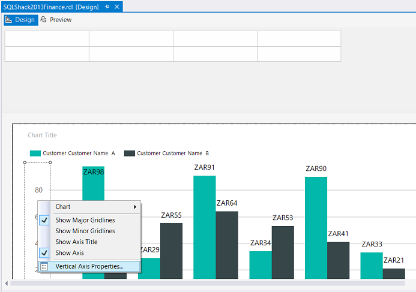The image size is (416, 292).
Task: Click the Vertical Axis Properties icon
Action: (44, 266)
